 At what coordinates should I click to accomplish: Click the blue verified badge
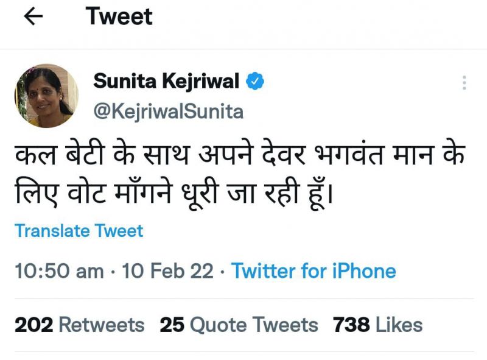click(x=255, y=81)
